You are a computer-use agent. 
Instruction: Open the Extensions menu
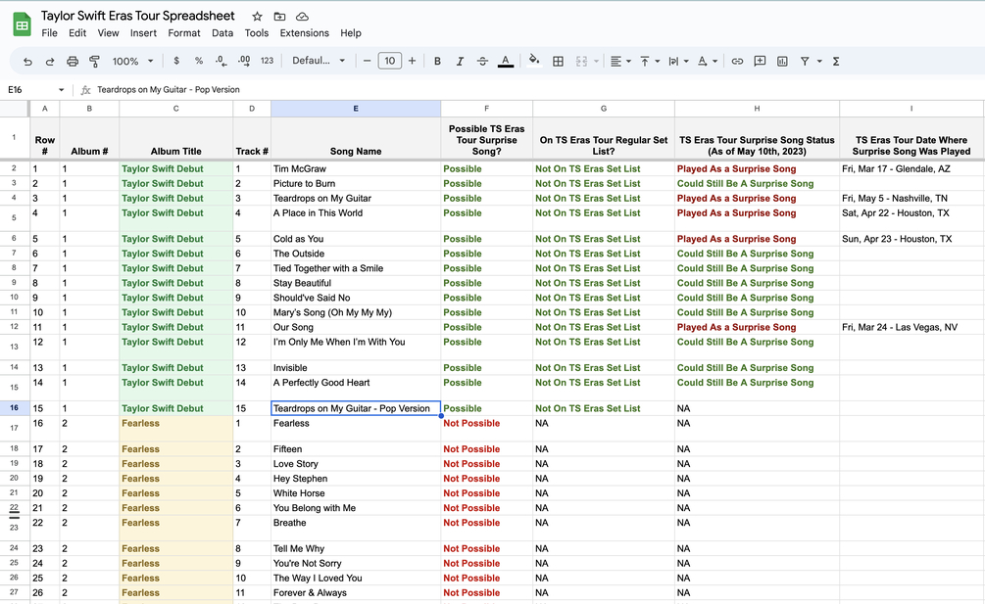click(x=304, y=32)
